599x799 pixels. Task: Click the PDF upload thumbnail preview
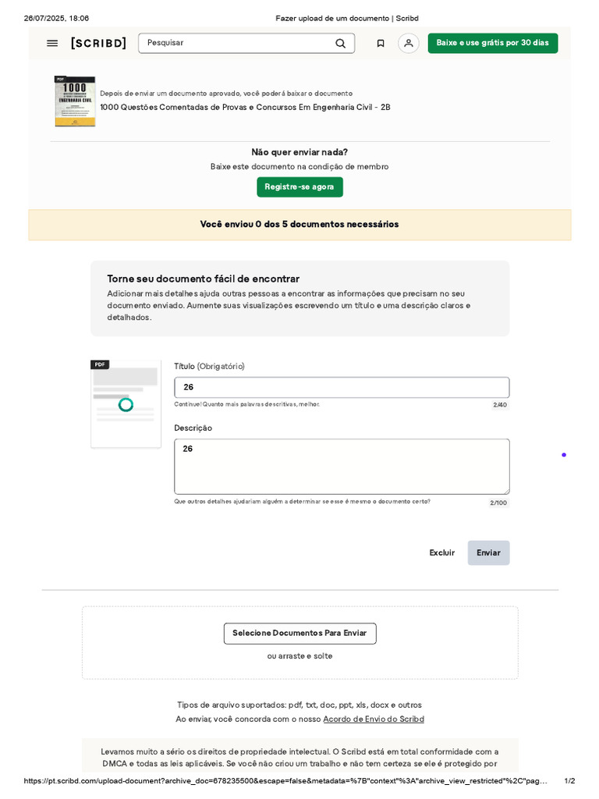point(126,404)
